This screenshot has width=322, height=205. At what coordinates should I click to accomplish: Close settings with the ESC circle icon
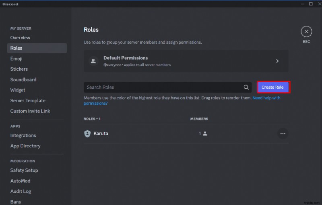pos(306,32)
